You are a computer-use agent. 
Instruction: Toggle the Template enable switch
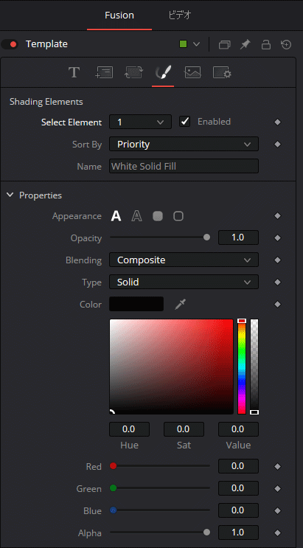[x=10, y=44]
